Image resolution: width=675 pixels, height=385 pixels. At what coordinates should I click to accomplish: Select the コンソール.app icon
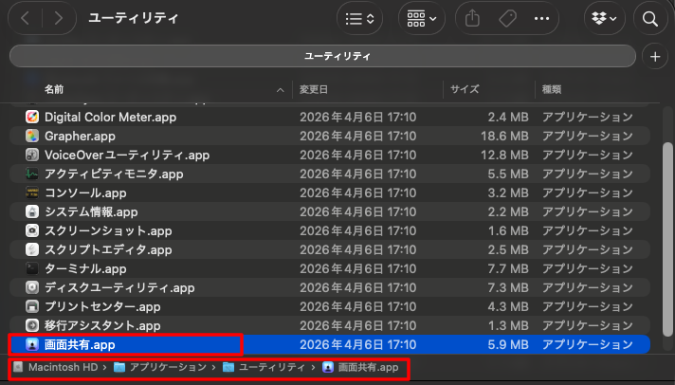[x=32, y=192]
